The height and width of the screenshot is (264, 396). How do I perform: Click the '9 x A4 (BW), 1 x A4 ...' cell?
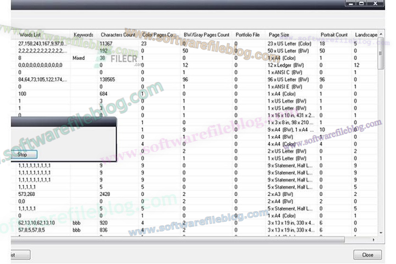pos(290,130)
